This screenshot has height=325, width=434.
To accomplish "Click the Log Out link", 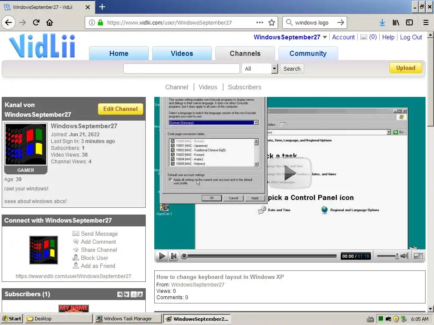I will 411,37.
